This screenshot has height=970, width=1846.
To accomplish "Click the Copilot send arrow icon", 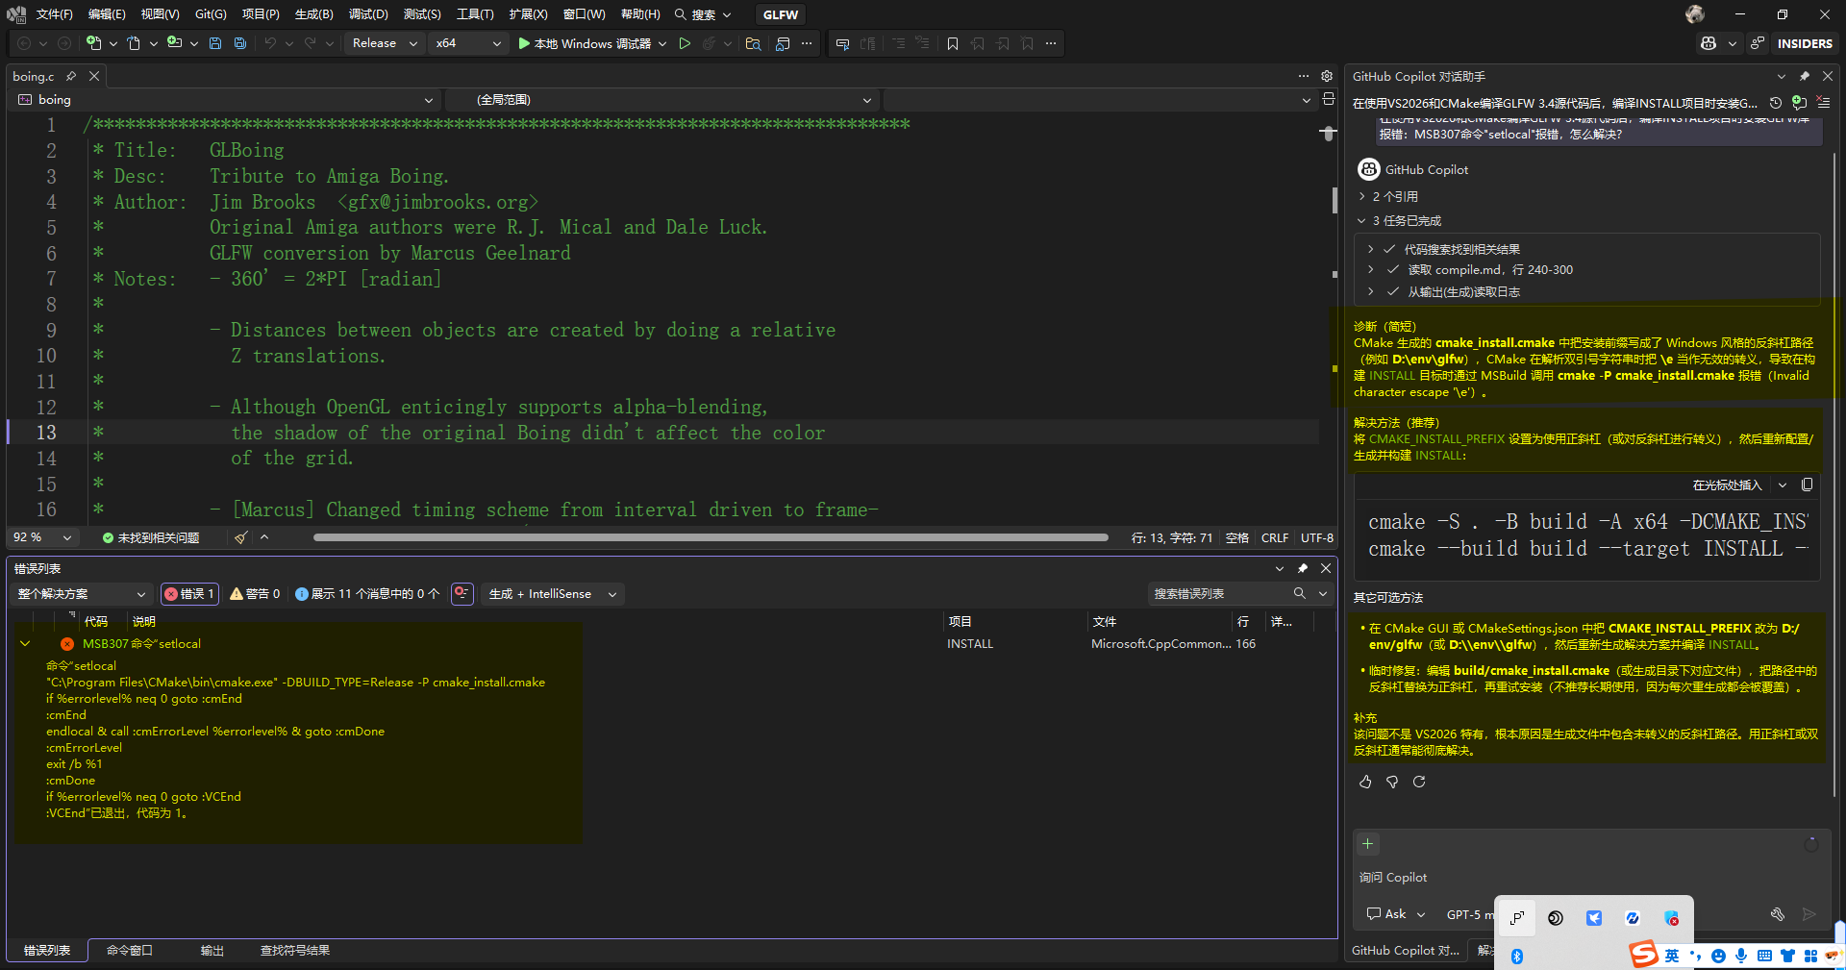I will coord(1809,914).
